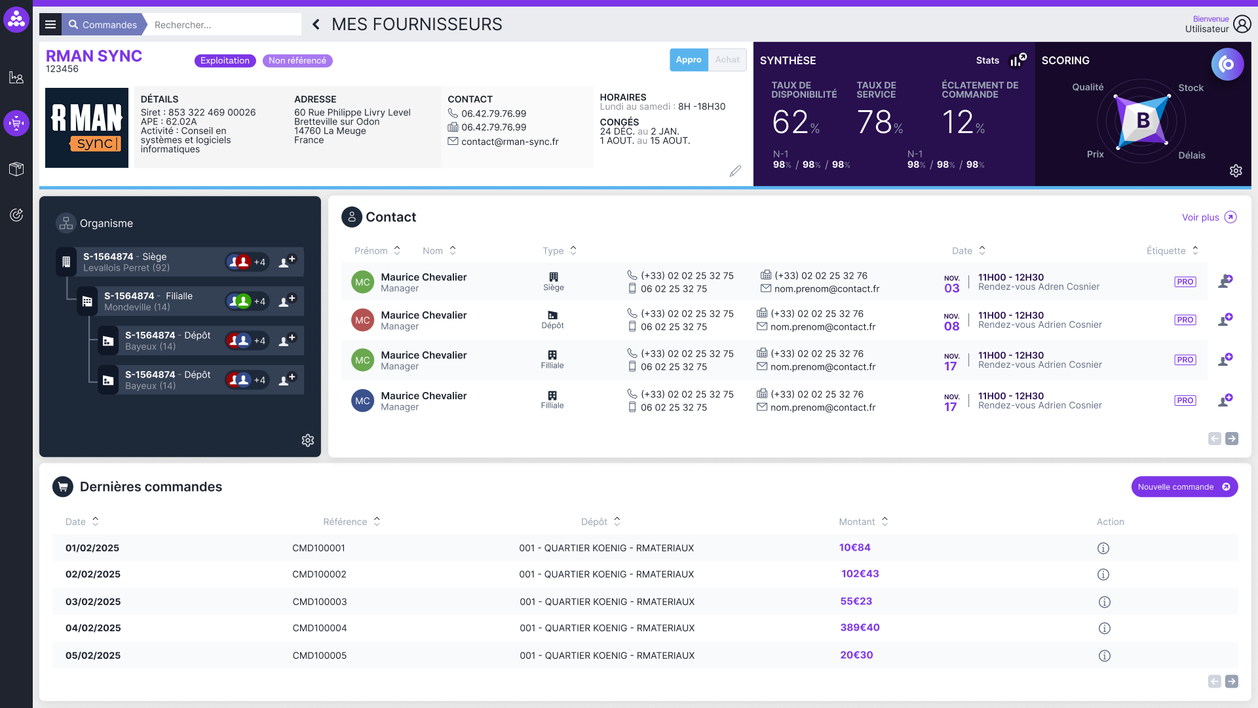Click the Rechercher search field

click(x=223, y=25)
